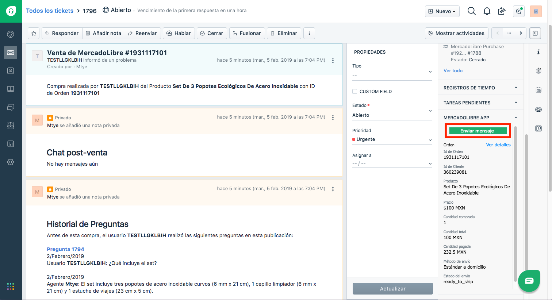552x300 pixels.
Task: Open the Tickets icon in sidebar
Action: click(11, 53)
